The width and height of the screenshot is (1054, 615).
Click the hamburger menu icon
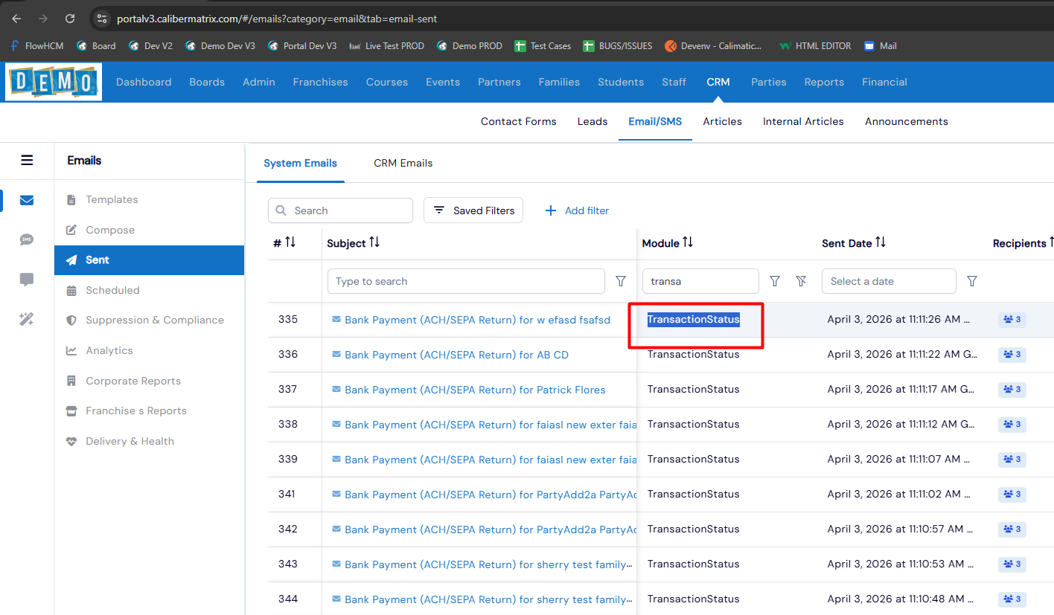click(x=27, y=160)
